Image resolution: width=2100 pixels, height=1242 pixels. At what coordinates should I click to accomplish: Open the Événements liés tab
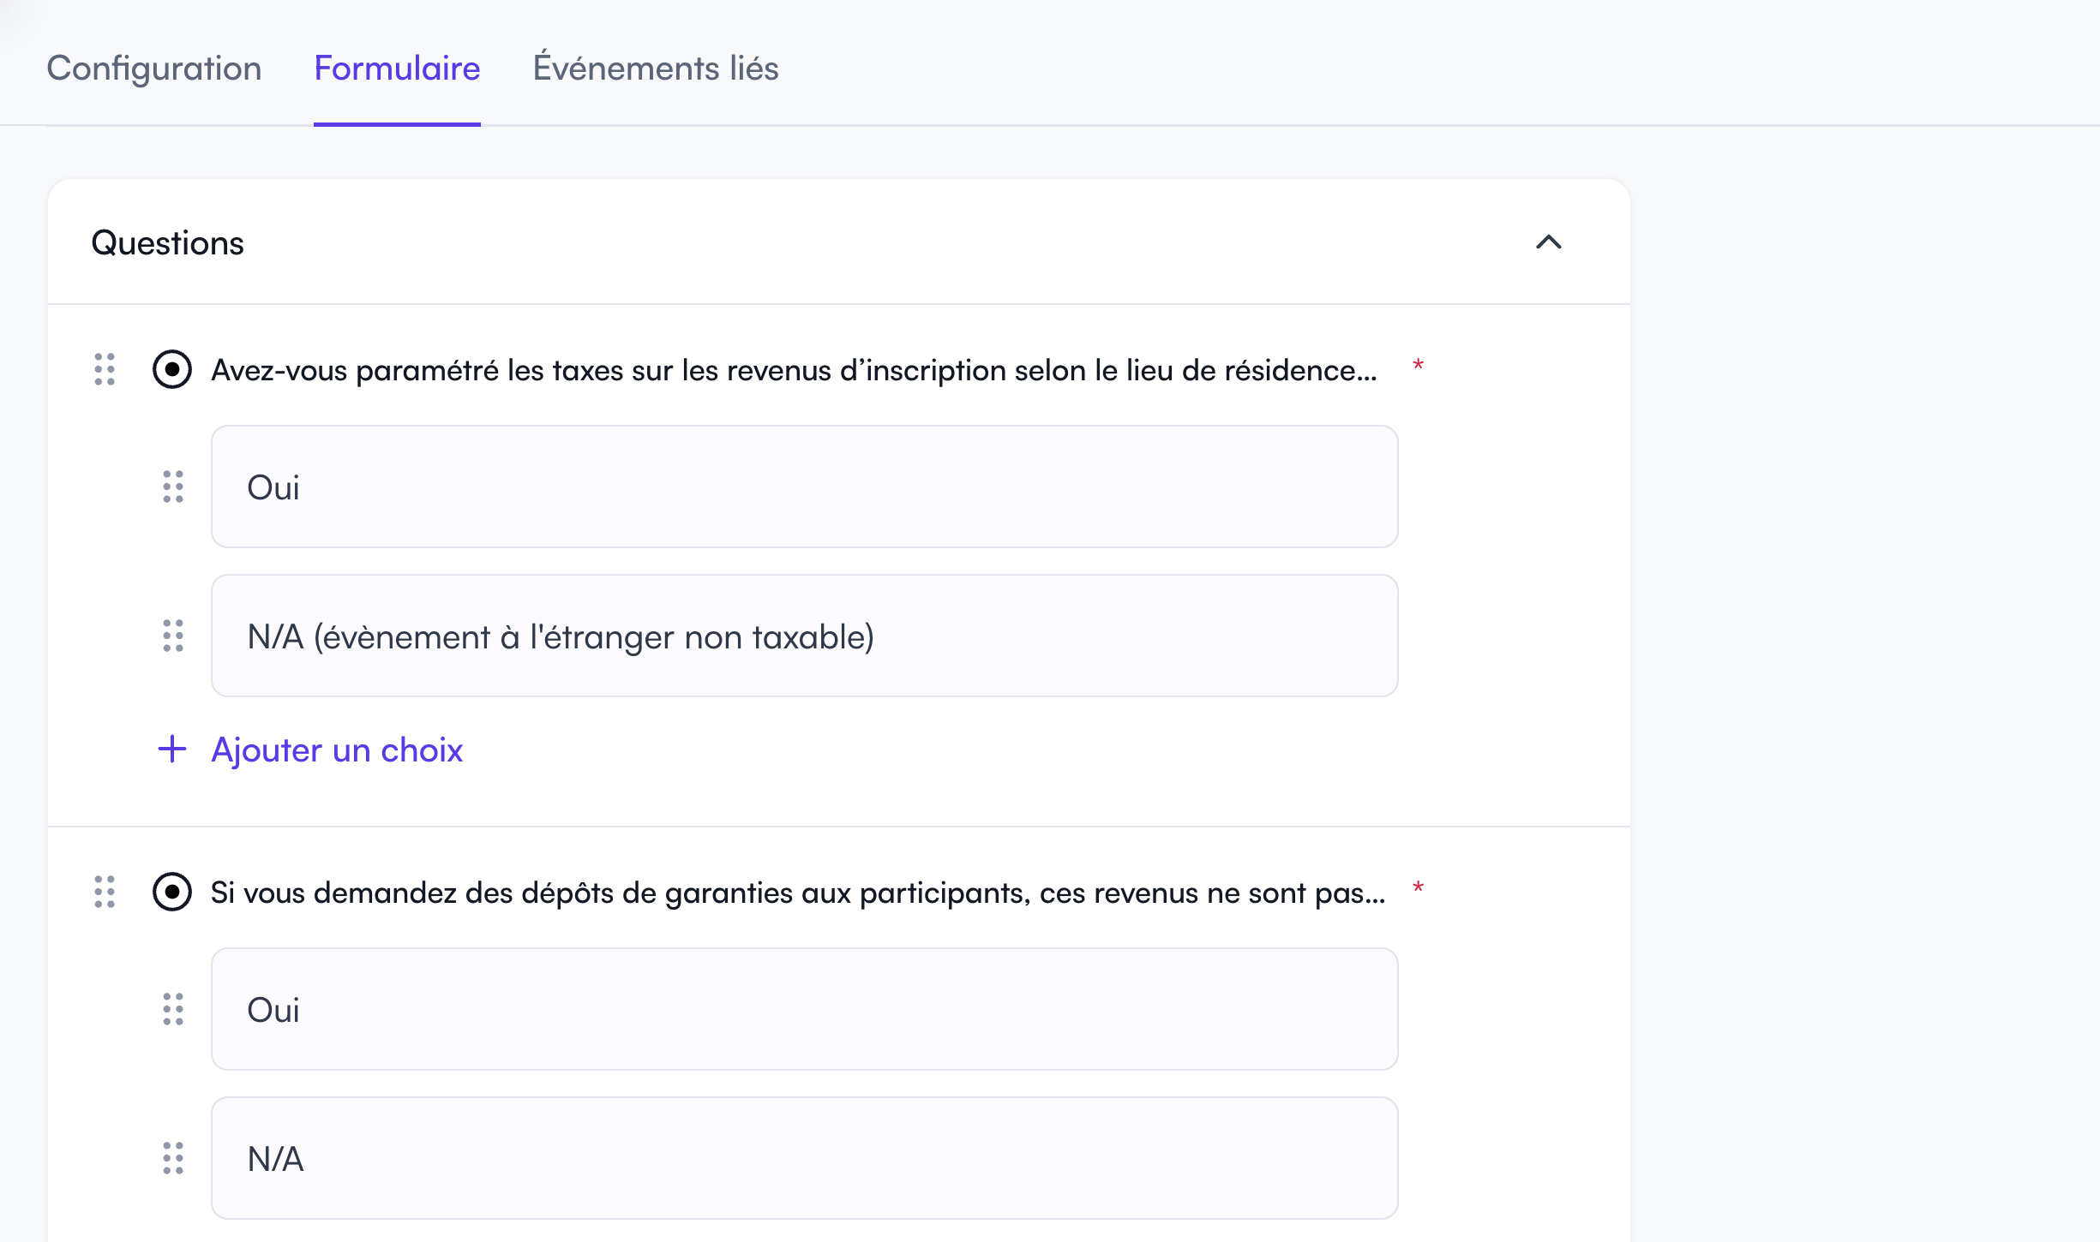[x=656, y=68]
